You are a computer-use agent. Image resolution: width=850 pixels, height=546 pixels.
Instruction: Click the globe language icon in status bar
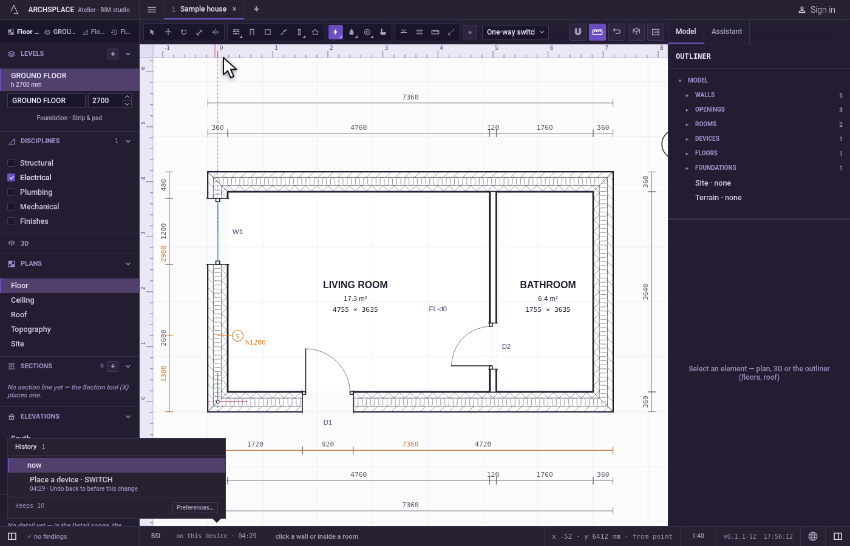click(813, 536)
